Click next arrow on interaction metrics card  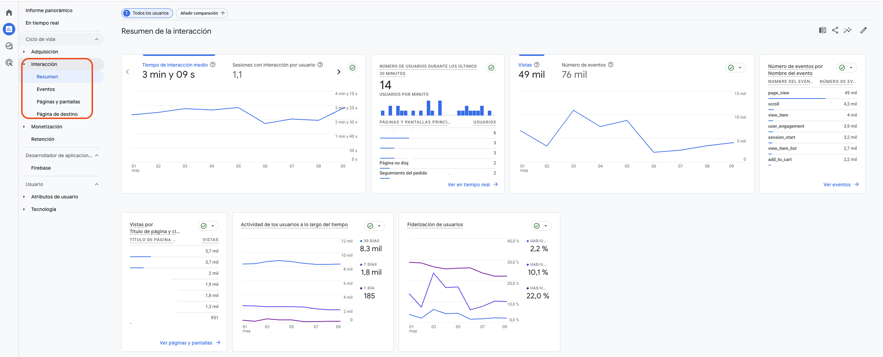[339, 72]
